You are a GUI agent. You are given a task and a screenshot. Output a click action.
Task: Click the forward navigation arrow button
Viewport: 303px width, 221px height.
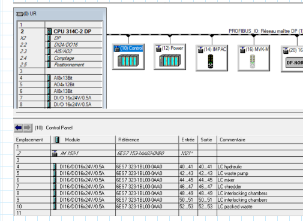click(x=28, y=128)
